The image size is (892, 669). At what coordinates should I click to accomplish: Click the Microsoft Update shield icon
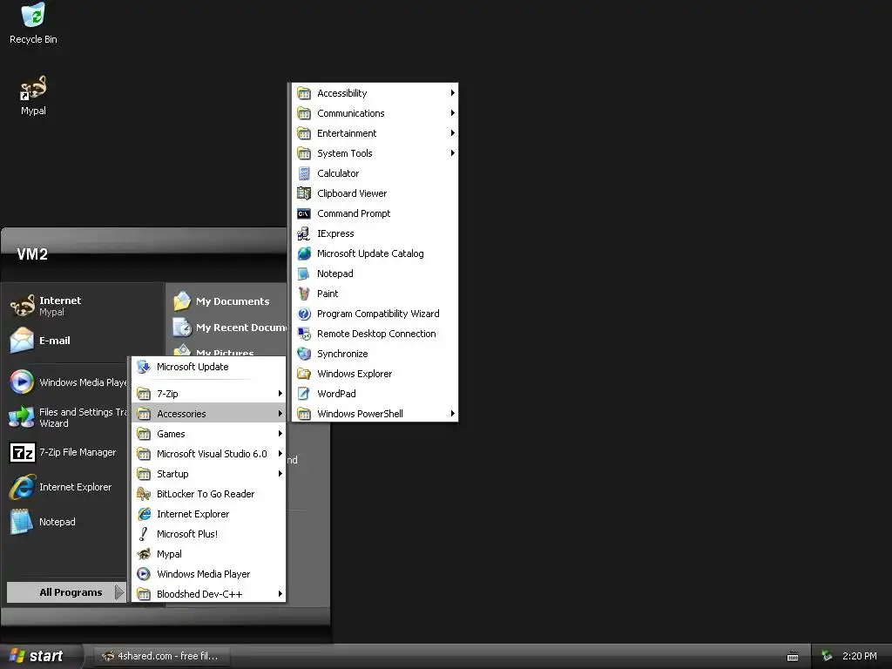[144, 367]
